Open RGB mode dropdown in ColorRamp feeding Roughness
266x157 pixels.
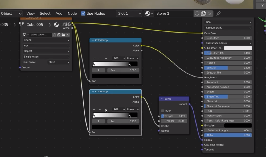pos(119,58)
